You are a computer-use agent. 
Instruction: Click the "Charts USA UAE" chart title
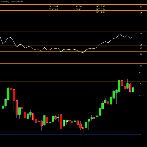click(x=16, y=2)
